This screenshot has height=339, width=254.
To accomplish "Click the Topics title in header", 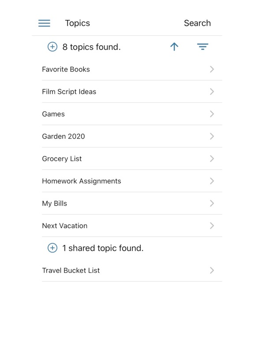I will click(x=77, y=23).
